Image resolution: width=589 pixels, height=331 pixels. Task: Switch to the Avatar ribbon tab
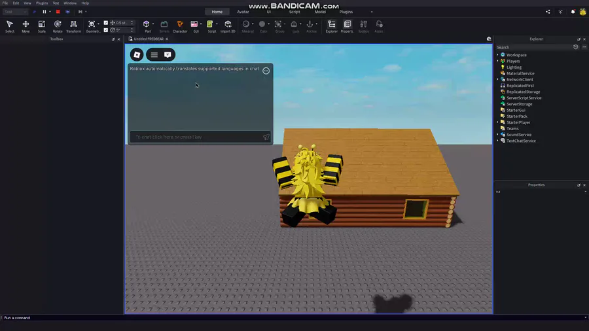243,12
